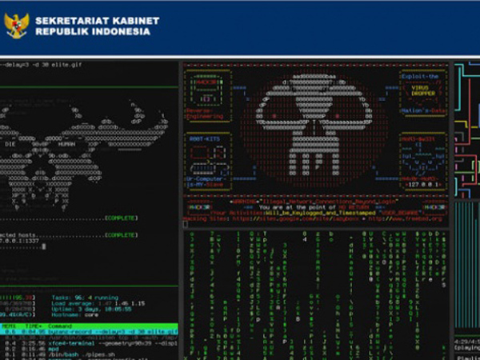The height and width of the screenshot is (360, 480).
Task: Select the '--delay=3 -d 30 elite.gif' command line
Action: click(x=41, y=65)
